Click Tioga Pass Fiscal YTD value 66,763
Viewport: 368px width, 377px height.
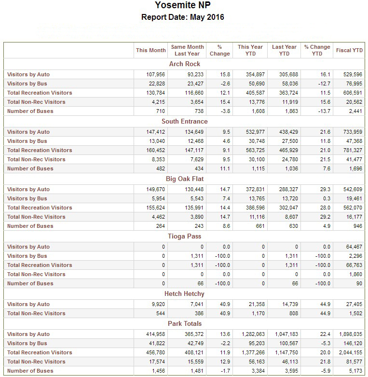(x=354, y=265)
